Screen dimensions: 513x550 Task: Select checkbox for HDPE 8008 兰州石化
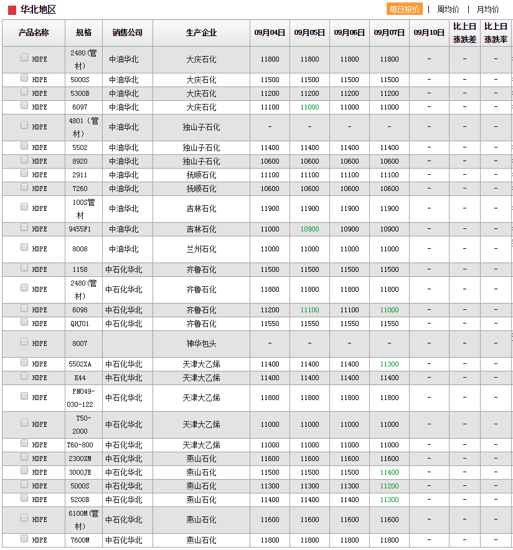point(24,247)
